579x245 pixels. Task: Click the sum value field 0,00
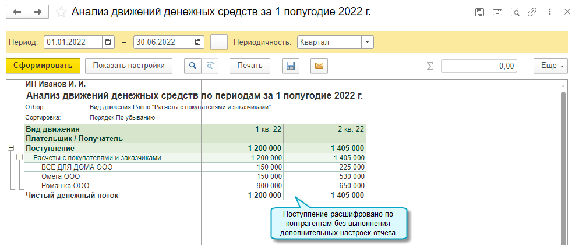pyautogui.click(x=479, y=66)
